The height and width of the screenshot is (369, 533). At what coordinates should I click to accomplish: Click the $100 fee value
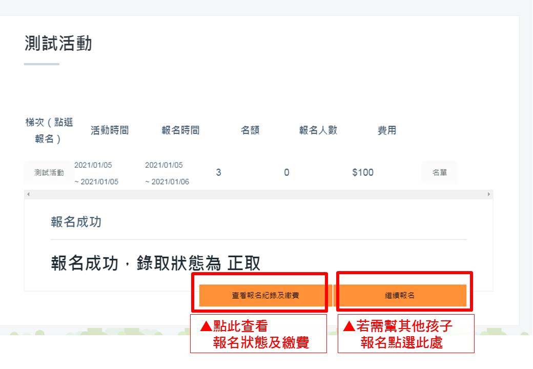coord(363,173)
